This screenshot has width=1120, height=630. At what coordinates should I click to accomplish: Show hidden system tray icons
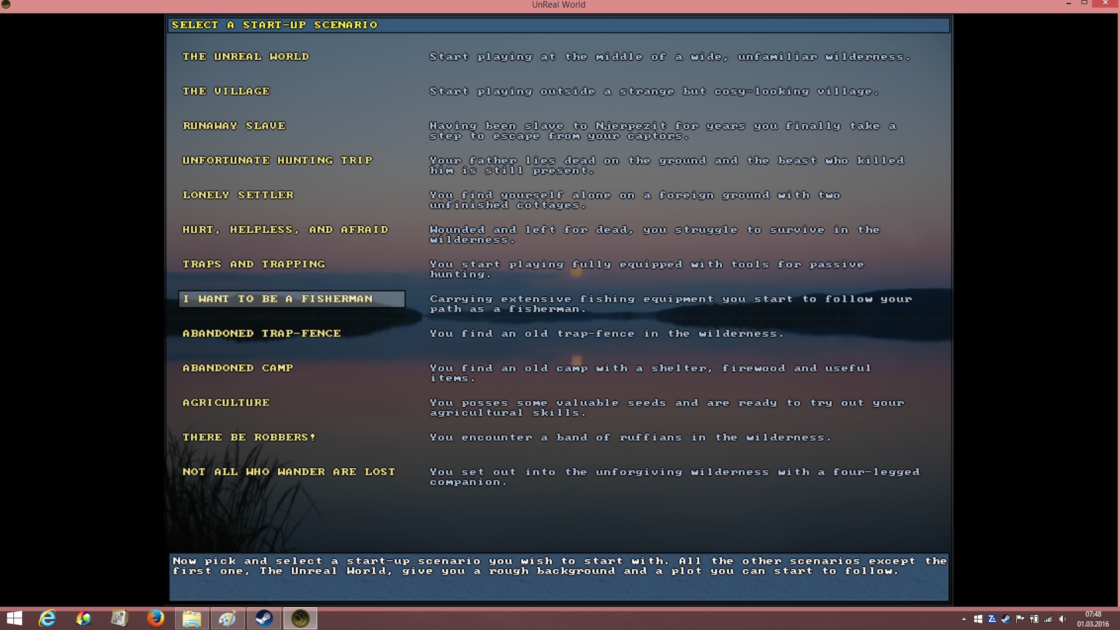coord(964,619)
